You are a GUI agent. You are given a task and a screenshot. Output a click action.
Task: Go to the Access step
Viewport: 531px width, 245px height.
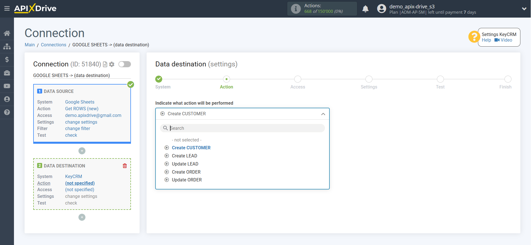(298, 79)
